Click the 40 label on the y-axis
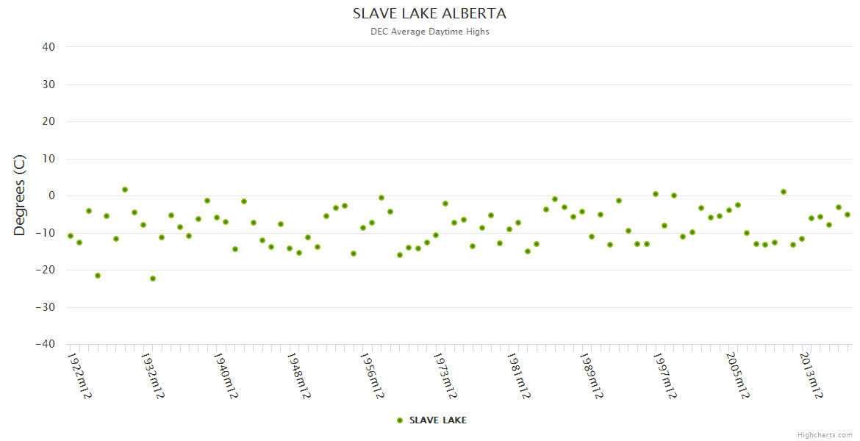Viewport: 860px width, 441px height. (49, 47)
